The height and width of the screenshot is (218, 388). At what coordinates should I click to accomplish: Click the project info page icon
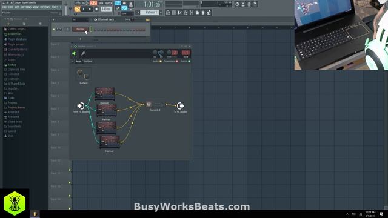tap(197, 12)
